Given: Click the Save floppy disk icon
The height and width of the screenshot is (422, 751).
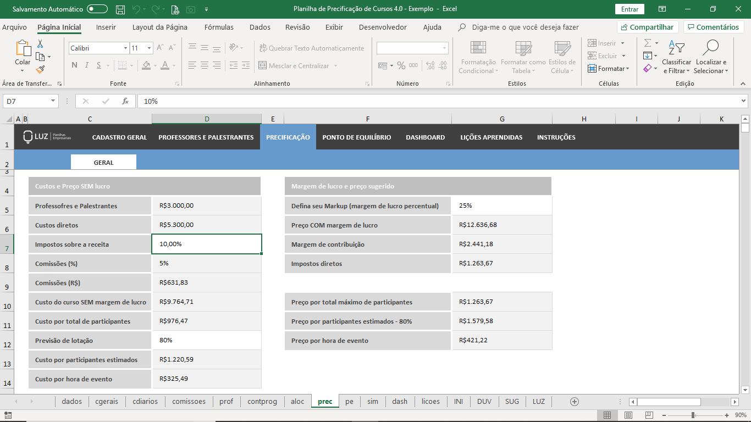Looking at the screenshot, I should 120,9.
